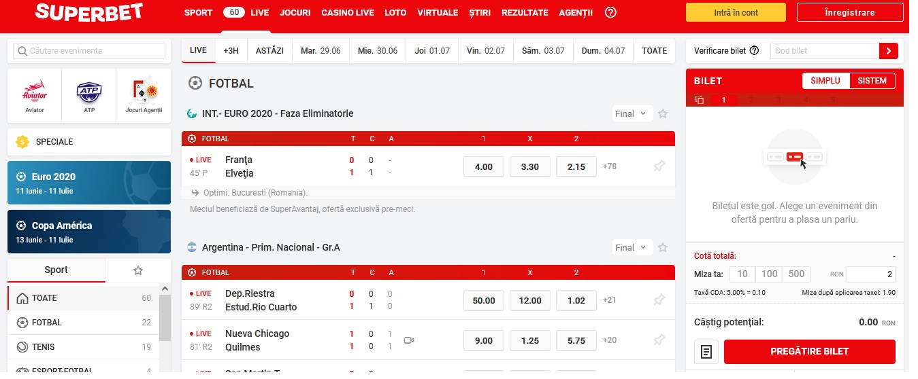Open the Euro 2020 banner
This screenshot has height=379, width=918.
[89, 183]
